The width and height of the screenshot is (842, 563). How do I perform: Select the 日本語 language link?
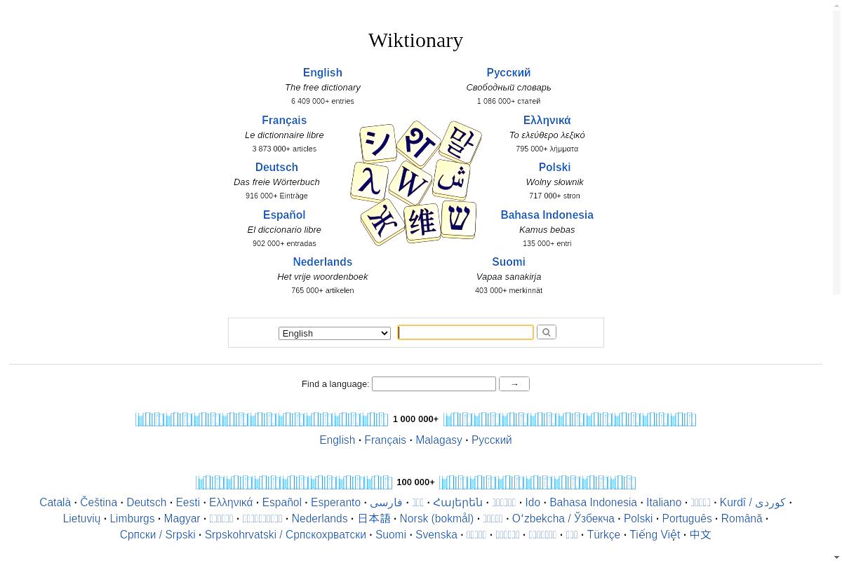[373, 519]
